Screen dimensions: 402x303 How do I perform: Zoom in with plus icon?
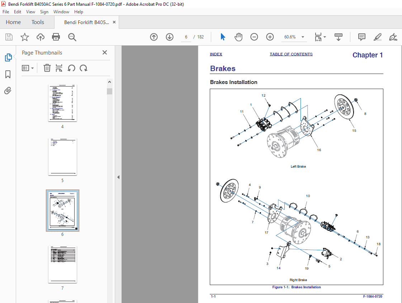pyautogui.click(x=270, y=37)
